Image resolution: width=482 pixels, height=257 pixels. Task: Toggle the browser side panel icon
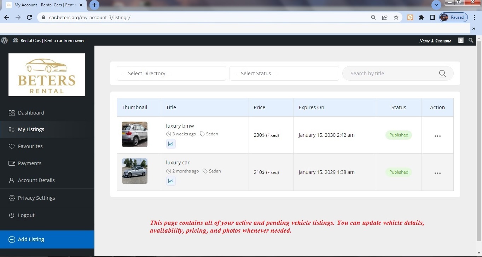click(x=432, y=17)
